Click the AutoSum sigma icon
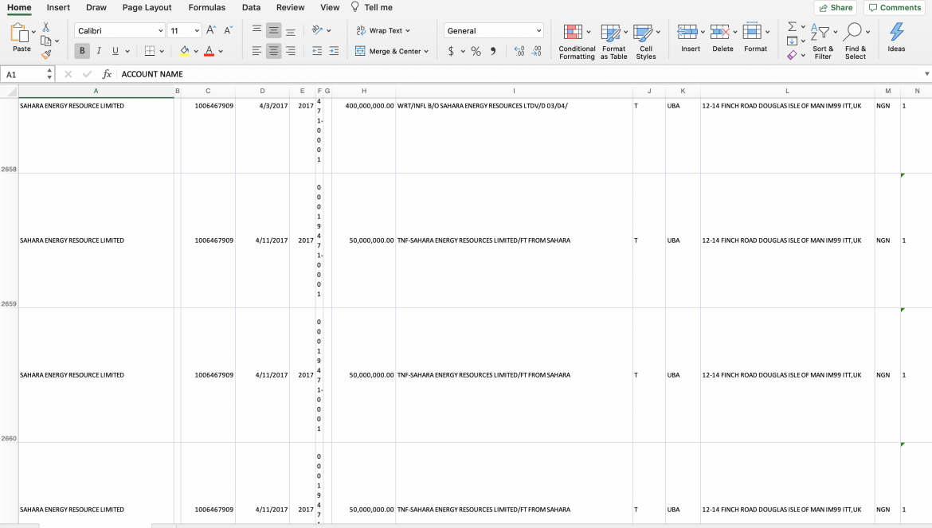 (792, 27)
